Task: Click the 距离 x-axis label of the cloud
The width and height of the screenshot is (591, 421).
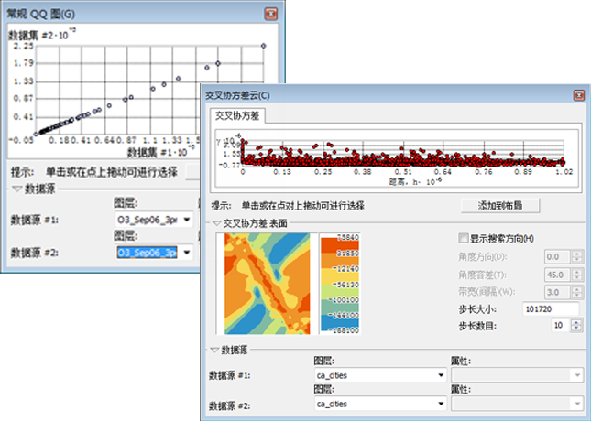Action: click(x=415, y=181)
